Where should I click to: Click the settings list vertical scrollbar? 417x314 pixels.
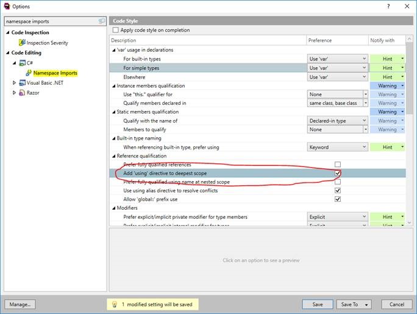pos(409,79)
